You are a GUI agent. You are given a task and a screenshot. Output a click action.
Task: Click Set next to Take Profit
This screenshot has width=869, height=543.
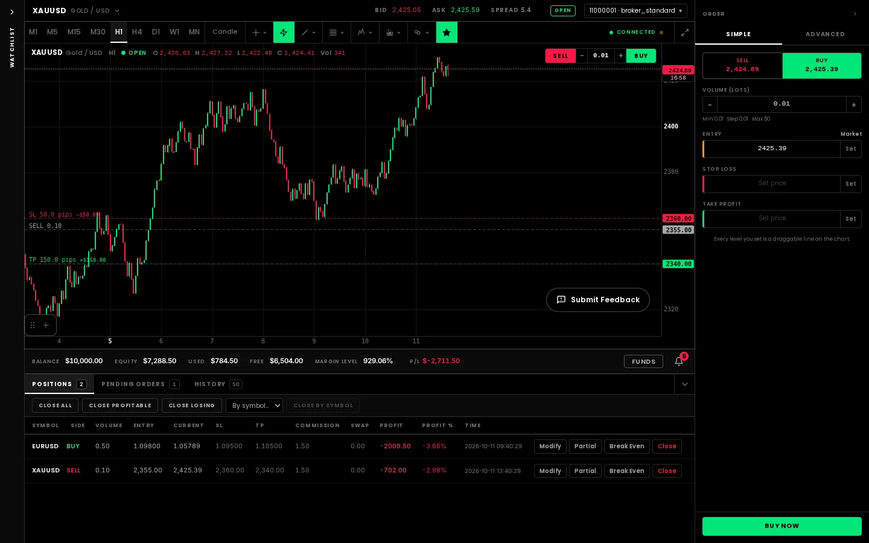[850, 219]
